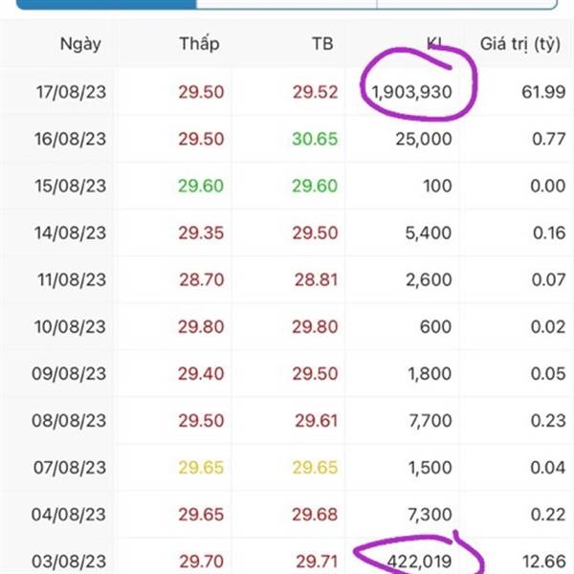
Task: Select the 17/08/23 date row
Action: (287, 92)
